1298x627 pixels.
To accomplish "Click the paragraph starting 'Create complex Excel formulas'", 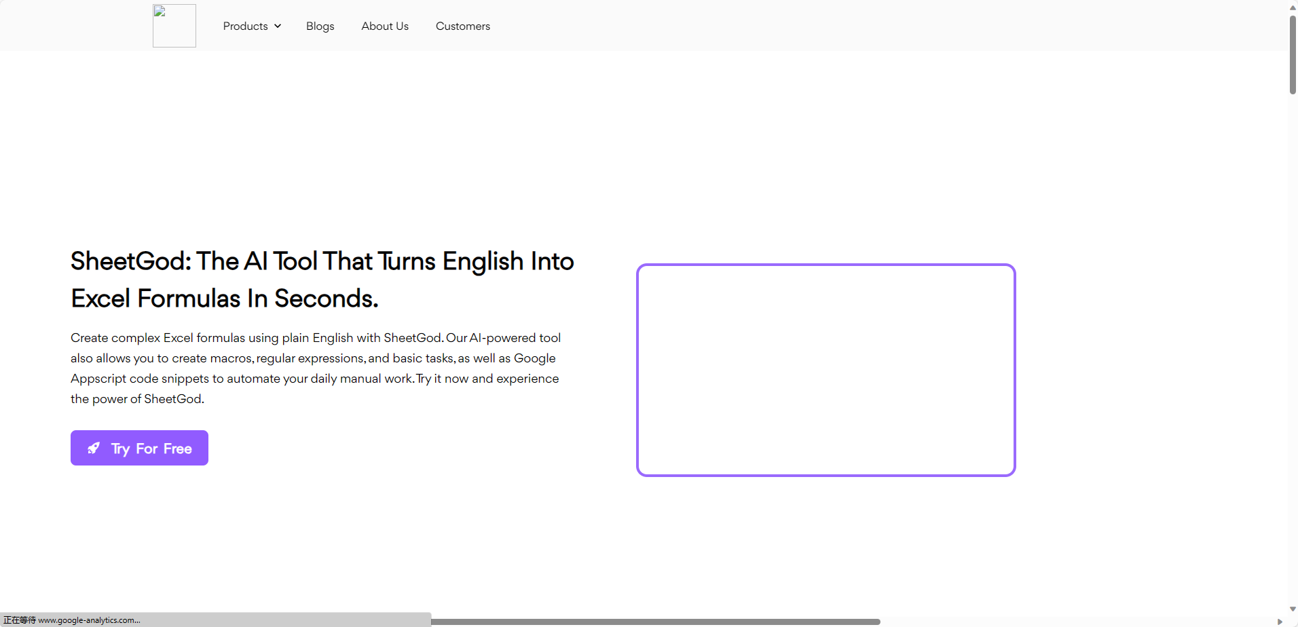I will (x=316, y=368).
